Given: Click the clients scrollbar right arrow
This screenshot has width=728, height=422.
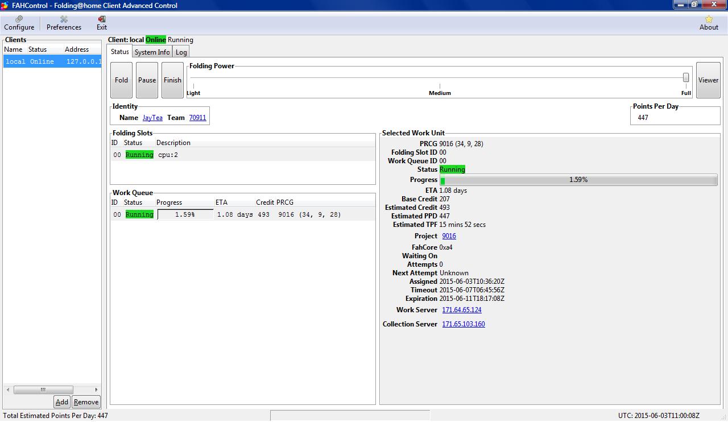Looking at the screenshot, I should (x=96, y=390).
